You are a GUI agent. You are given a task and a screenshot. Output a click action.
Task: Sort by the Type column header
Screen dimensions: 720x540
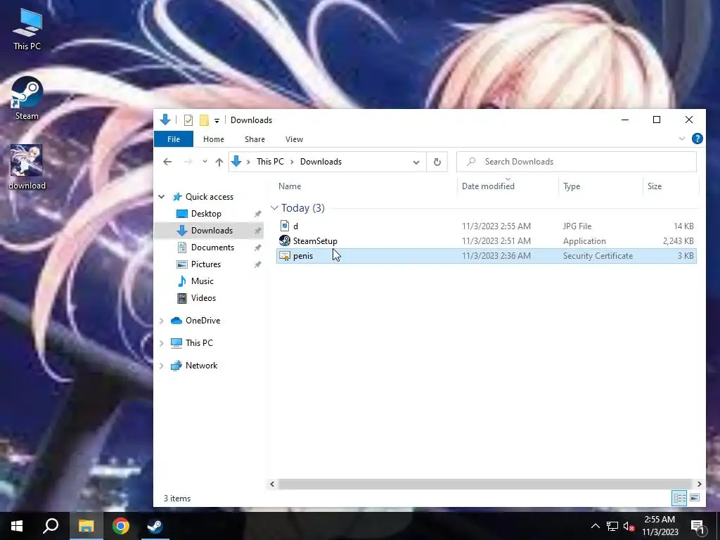(x=572, y=186)
